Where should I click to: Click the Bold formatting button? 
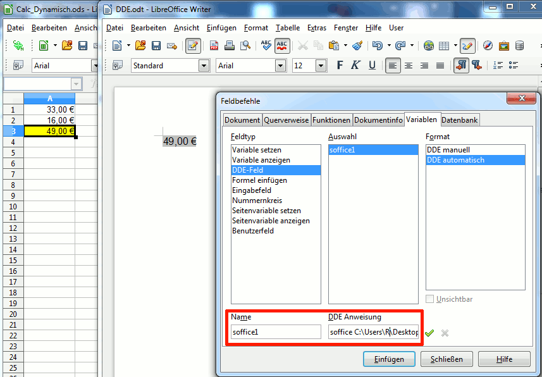pyautogui.click(x=340, y=65)
